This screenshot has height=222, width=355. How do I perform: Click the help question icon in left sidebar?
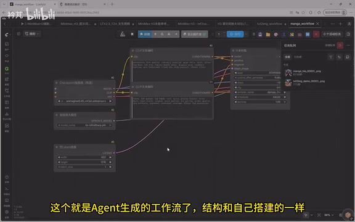click(x=7, y=177)
